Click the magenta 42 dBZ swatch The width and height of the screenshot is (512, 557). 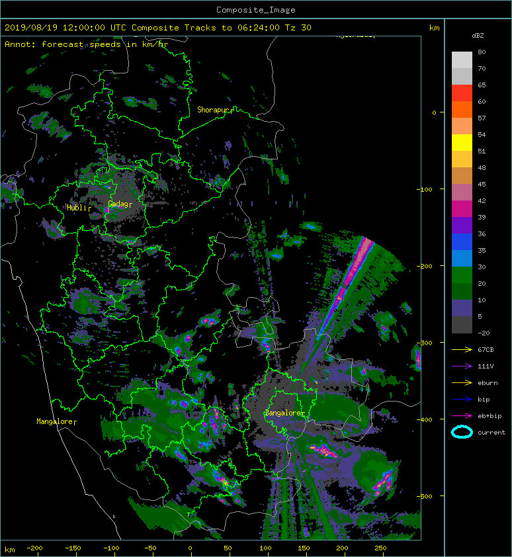(462, 208)
